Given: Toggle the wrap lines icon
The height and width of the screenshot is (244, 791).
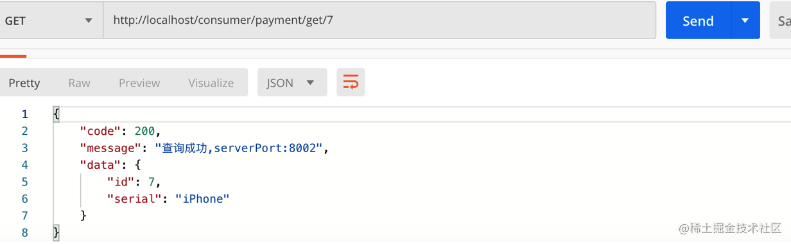Looking at the screenshot, I should (x=351, y=83).
